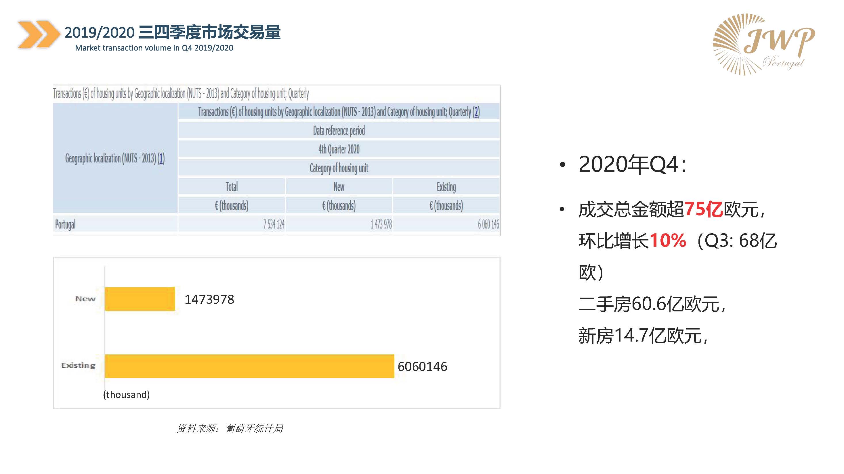Image resolution: width=844 pixels, height=474 pixels.
Task: Click the 'Existing' axis label in chart
Action: 78,365
